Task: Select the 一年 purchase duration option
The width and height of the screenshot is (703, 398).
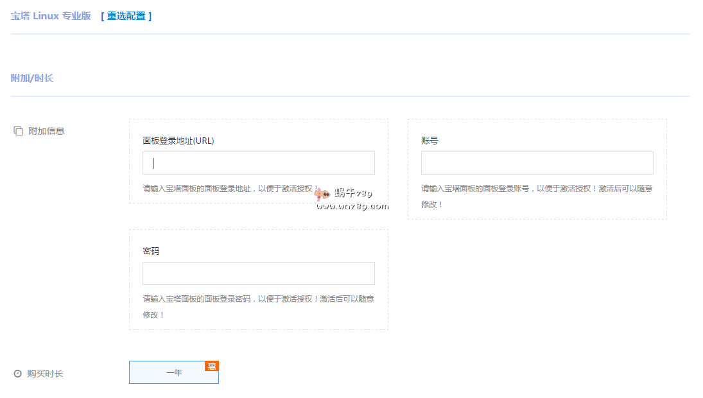Action: tap(173, 372)
